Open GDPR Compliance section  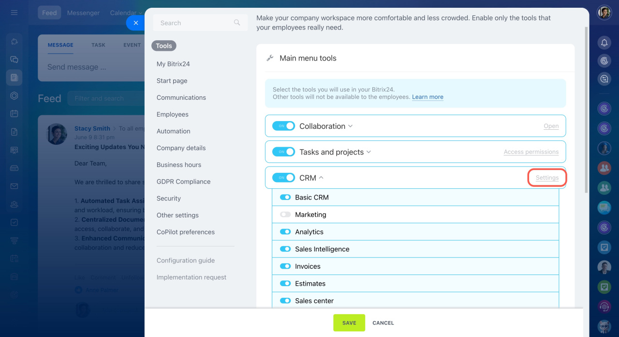tap(183, 182)
